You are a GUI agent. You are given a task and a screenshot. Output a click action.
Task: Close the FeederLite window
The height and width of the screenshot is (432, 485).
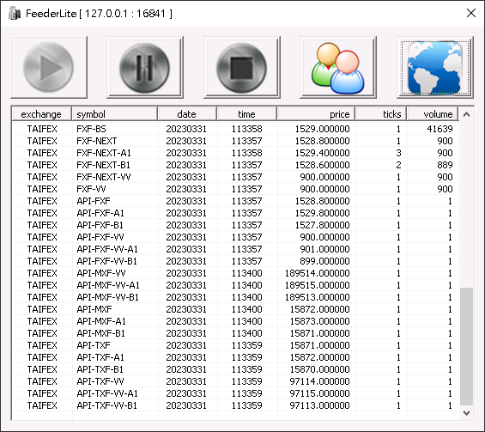tap(470, 13)
